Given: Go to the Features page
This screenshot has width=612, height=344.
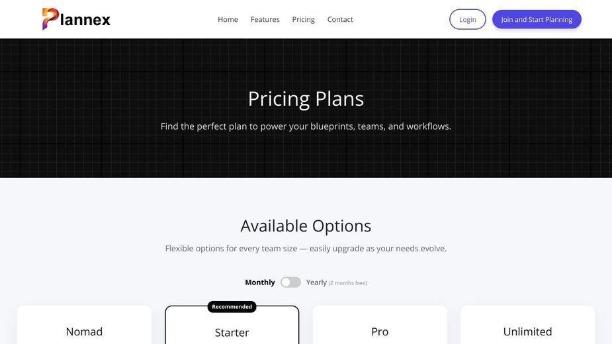Looking at the screenshot, I should coord(265,19).
